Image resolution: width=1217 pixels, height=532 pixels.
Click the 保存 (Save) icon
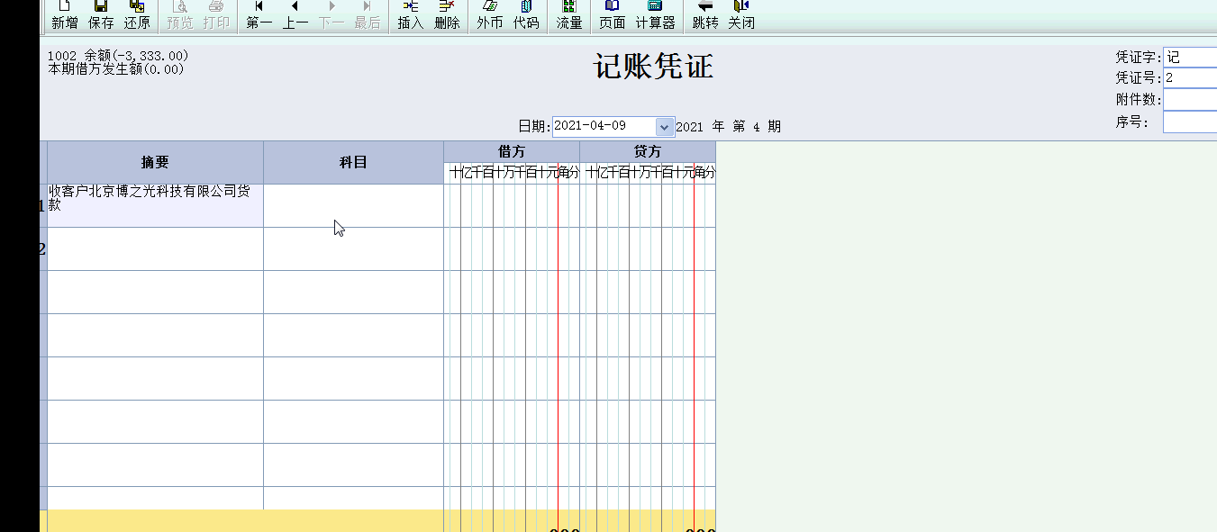[101, 15]
